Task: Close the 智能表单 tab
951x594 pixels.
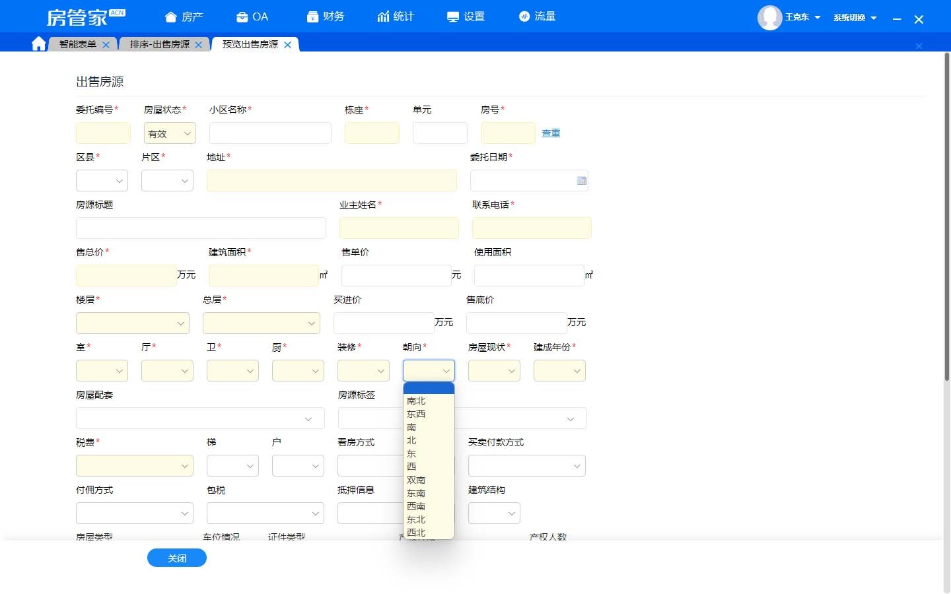Action: pyautogui.click(x=106, y=45)
